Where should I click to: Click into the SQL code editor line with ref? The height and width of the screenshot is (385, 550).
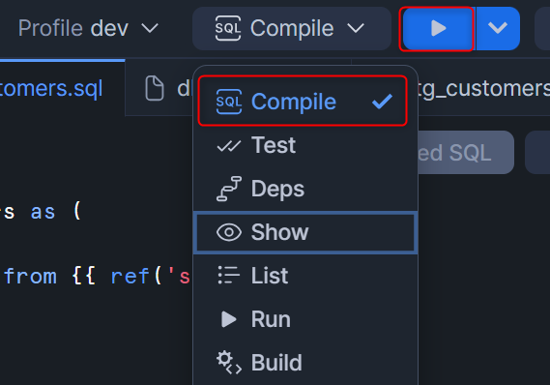[x=97, y=277]
